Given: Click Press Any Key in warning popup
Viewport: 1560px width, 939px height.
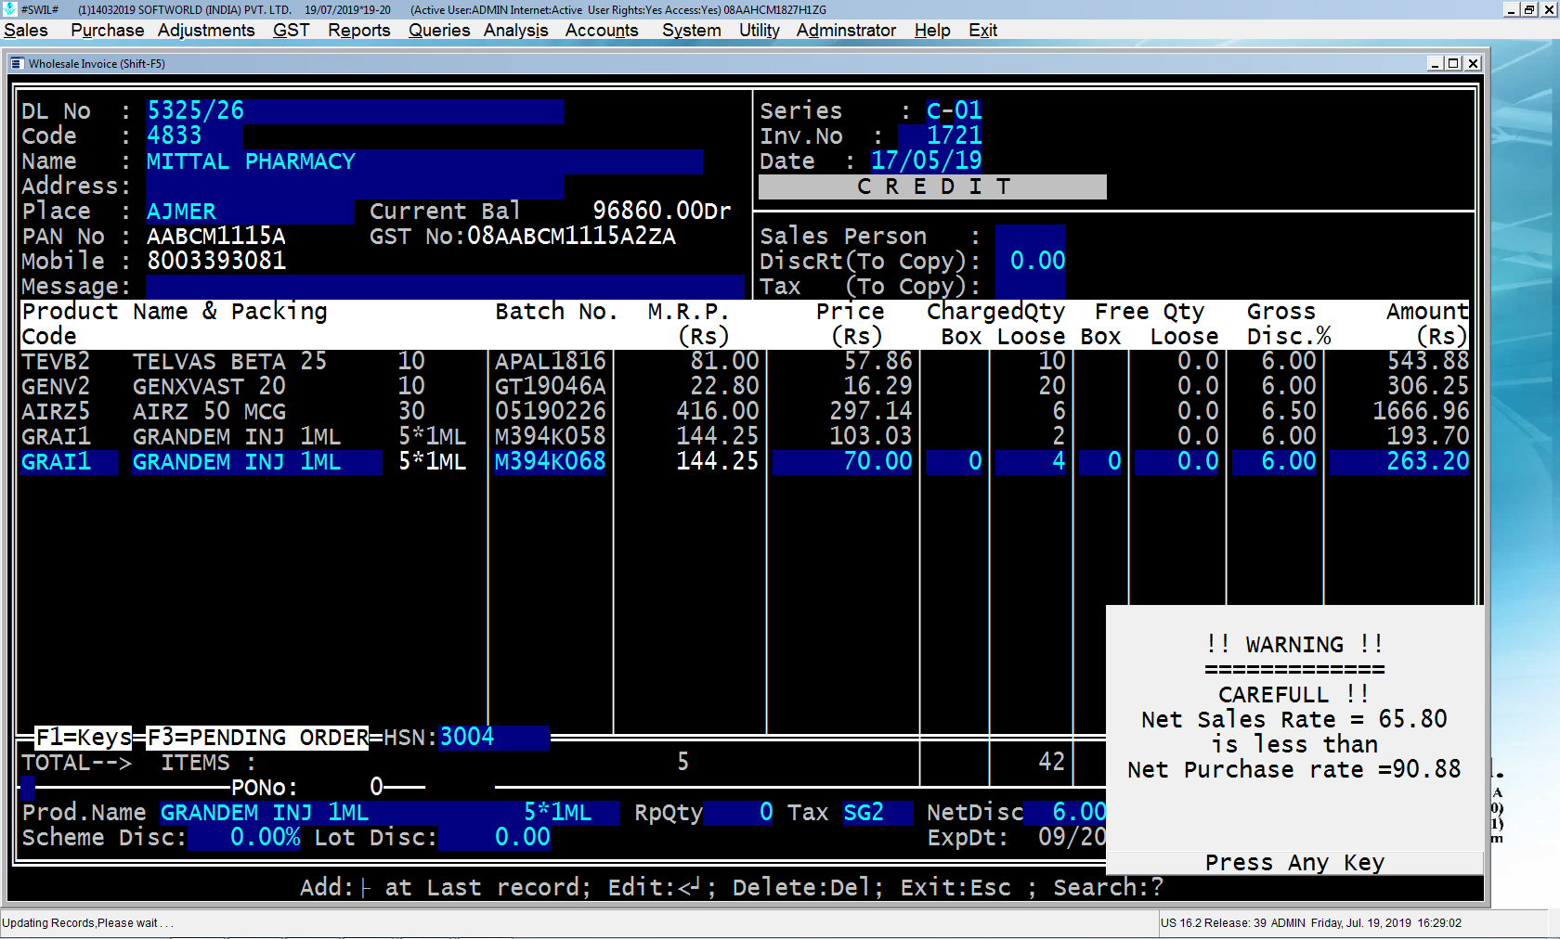Looking at the screenshot, I should [x=1294, y=863].
